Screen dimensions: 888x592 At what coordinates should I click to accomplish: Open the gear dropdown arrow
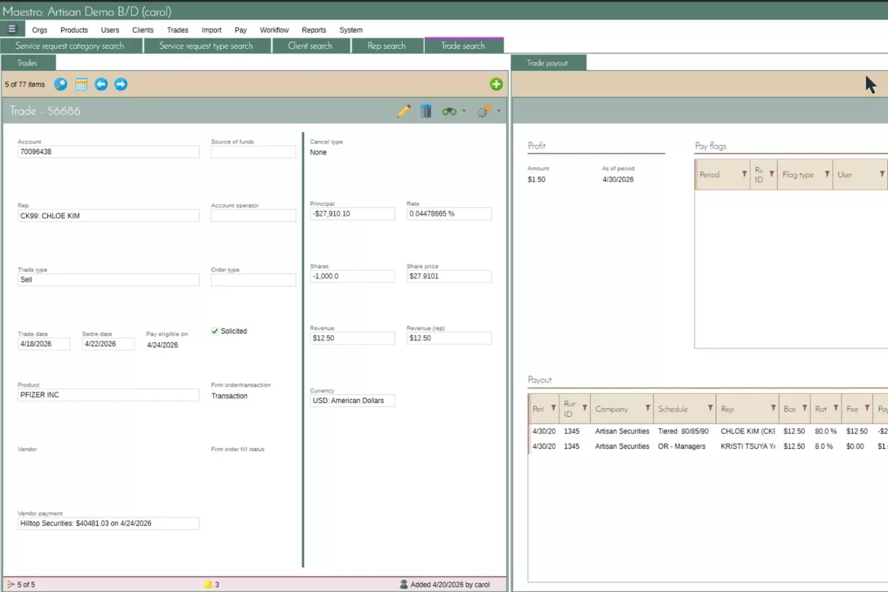pos(499,111)
